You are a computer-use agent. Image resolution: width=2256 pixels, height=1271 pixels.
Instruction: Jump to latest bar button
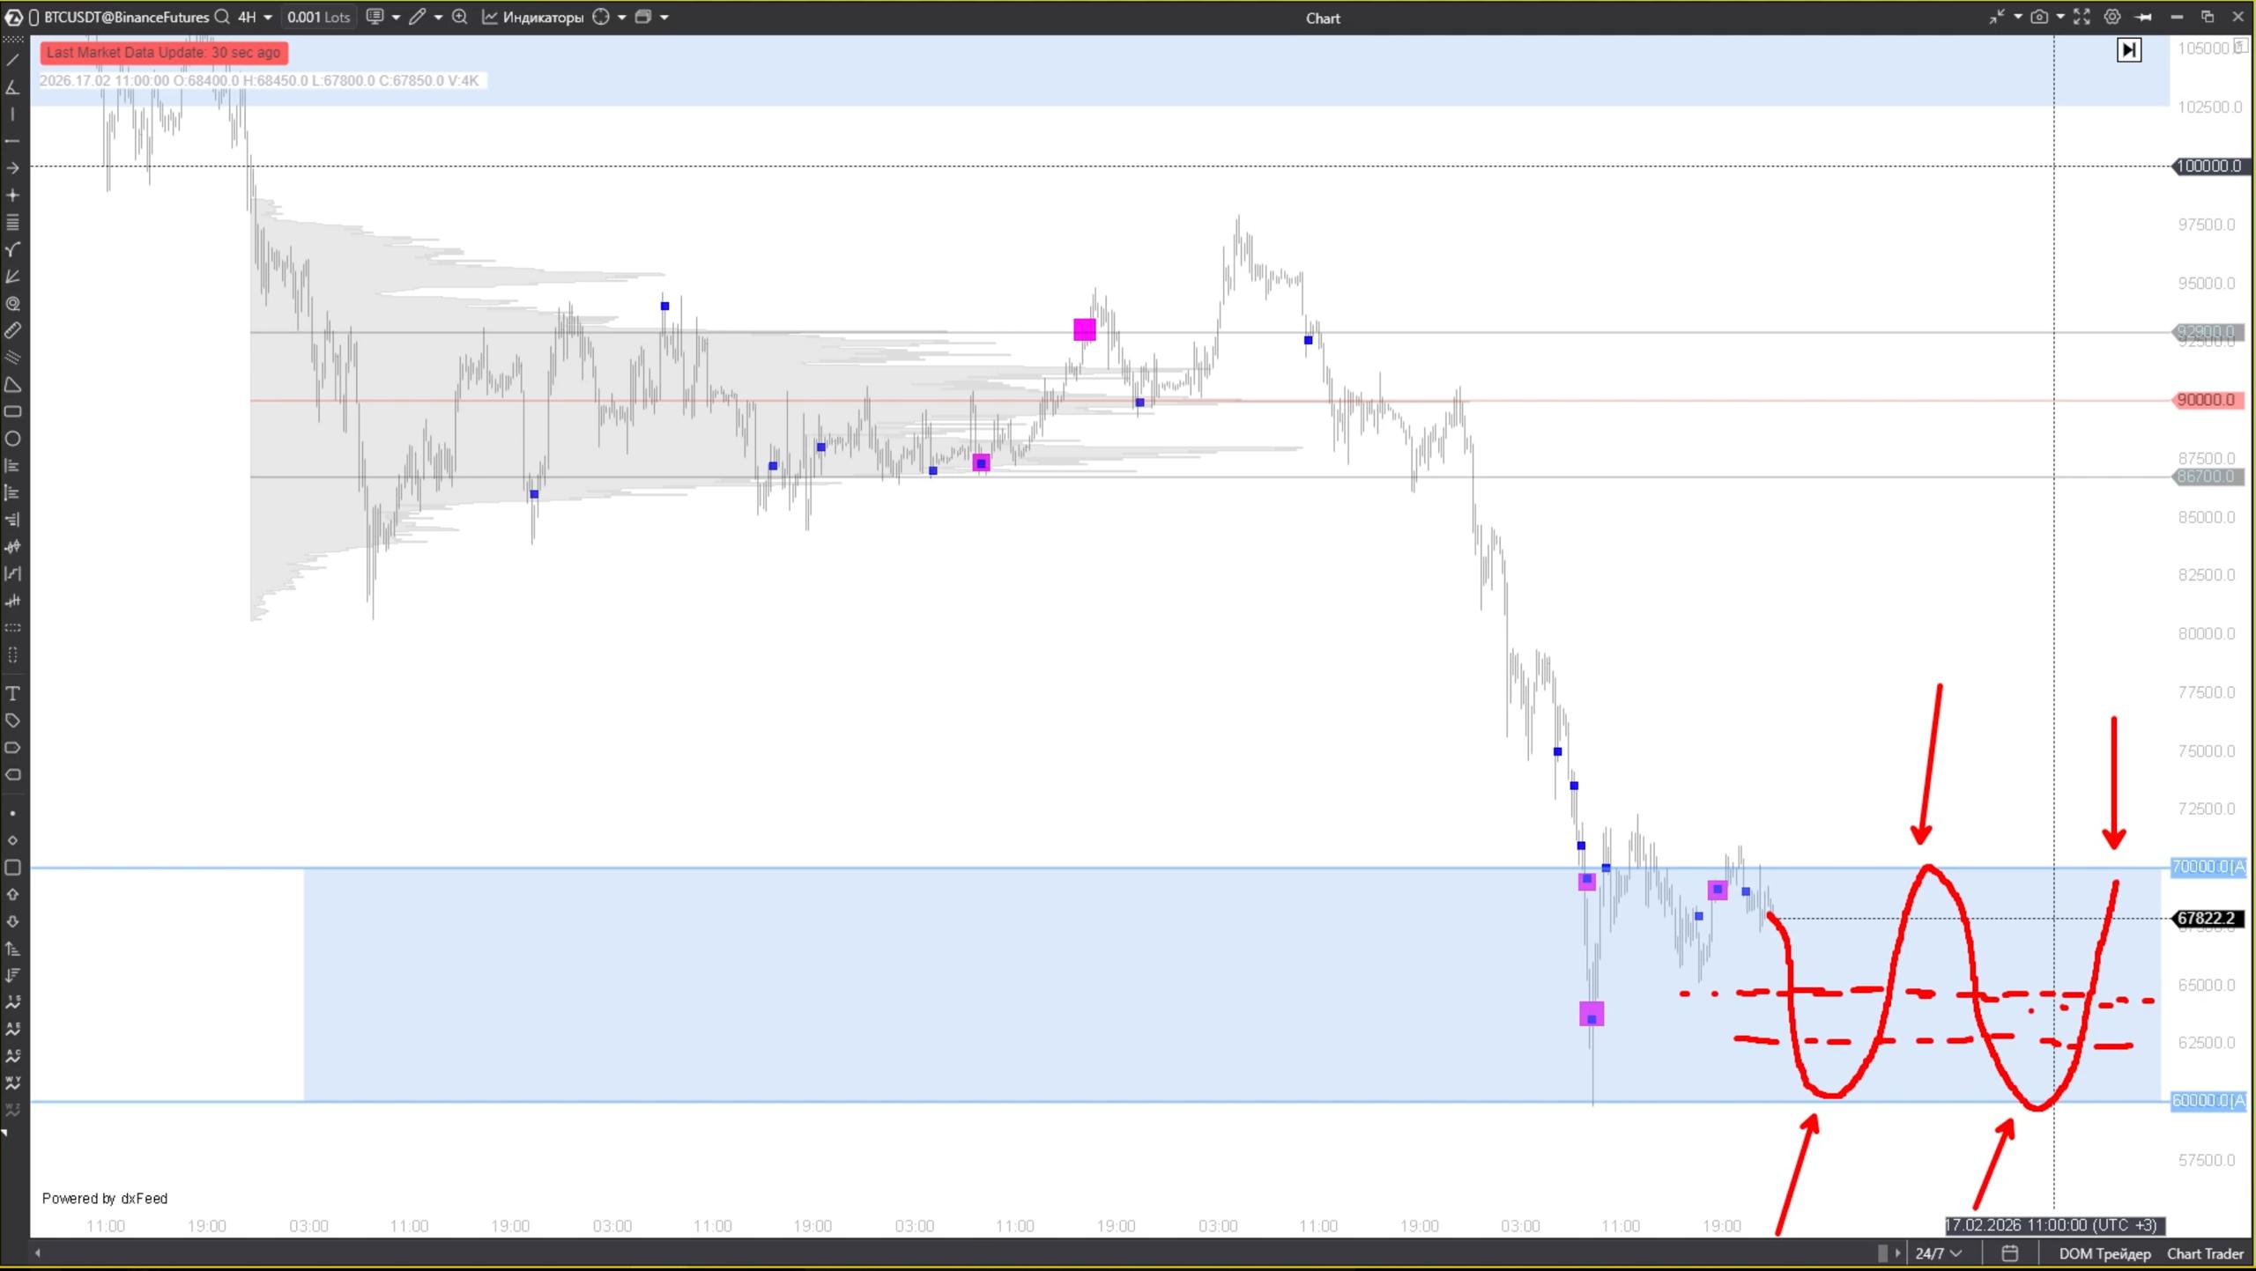(x=2128, y=50)
